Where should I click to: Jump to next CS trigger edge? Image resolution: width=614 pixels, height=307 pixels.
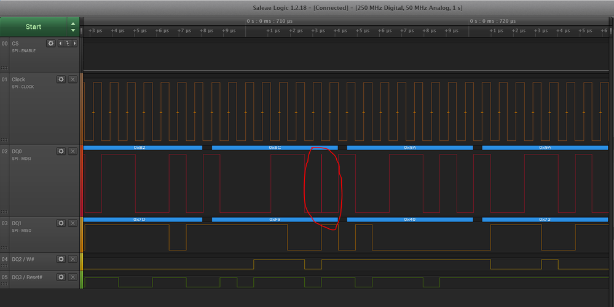(x=75, y=43)
